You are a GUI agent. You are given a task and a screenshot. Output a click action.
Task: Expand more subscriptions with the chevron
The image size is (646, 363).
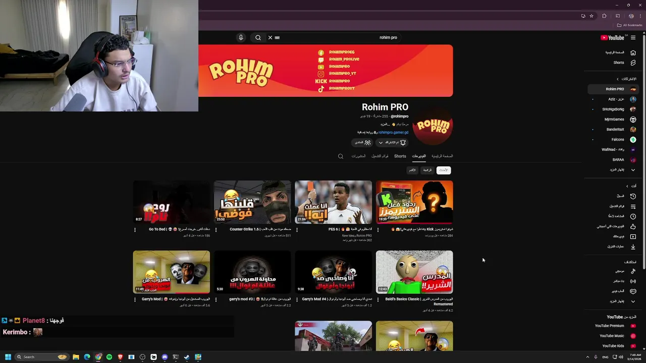[x=633, y=169]
